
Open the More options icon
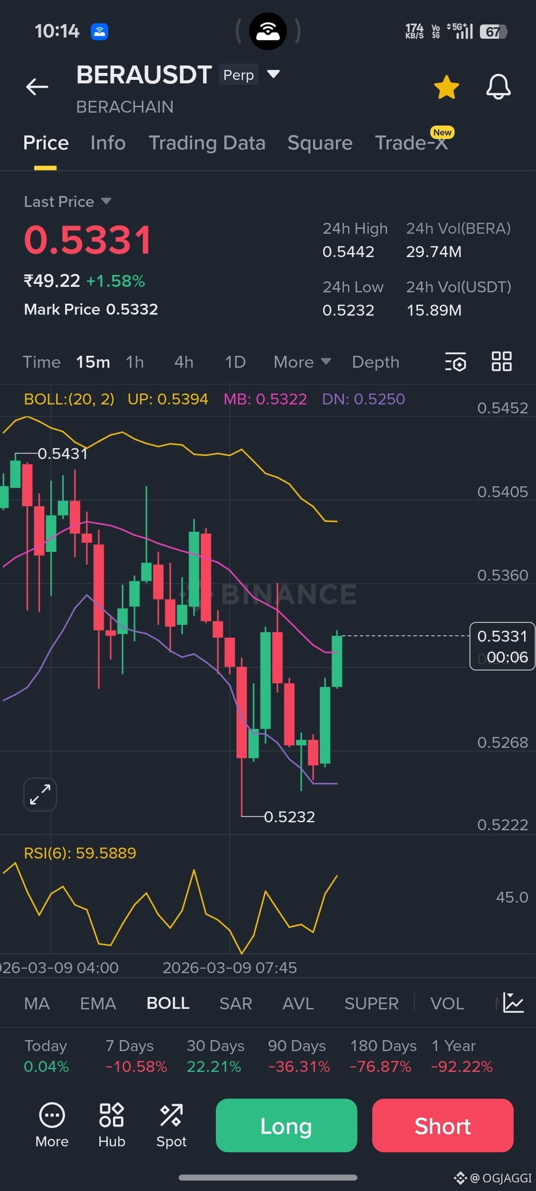tap(52, 1125)
